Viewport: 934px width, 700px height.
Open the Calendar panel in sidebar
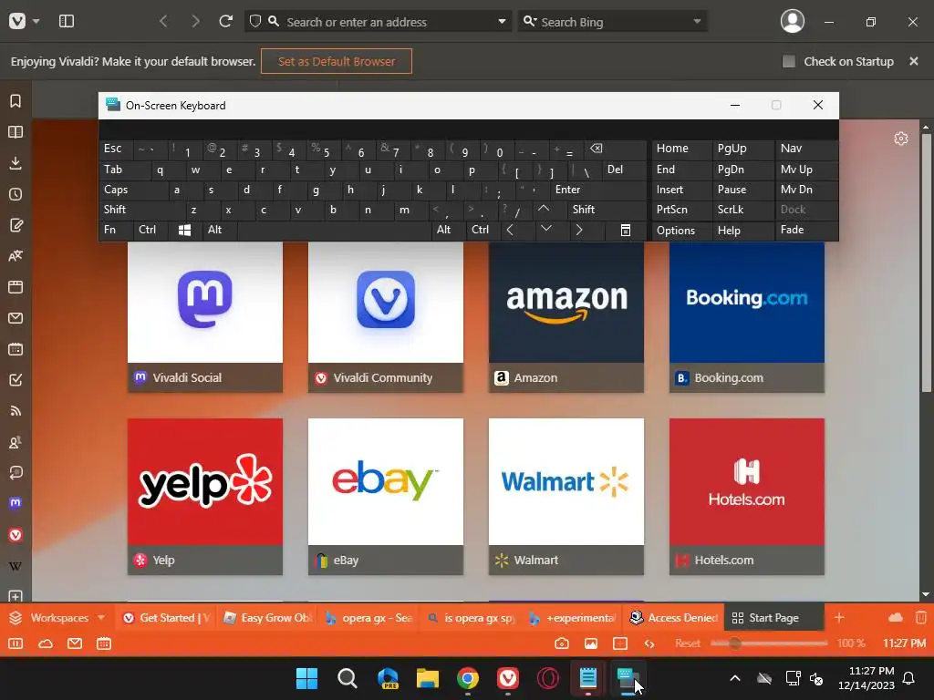(x=16, y=349)
